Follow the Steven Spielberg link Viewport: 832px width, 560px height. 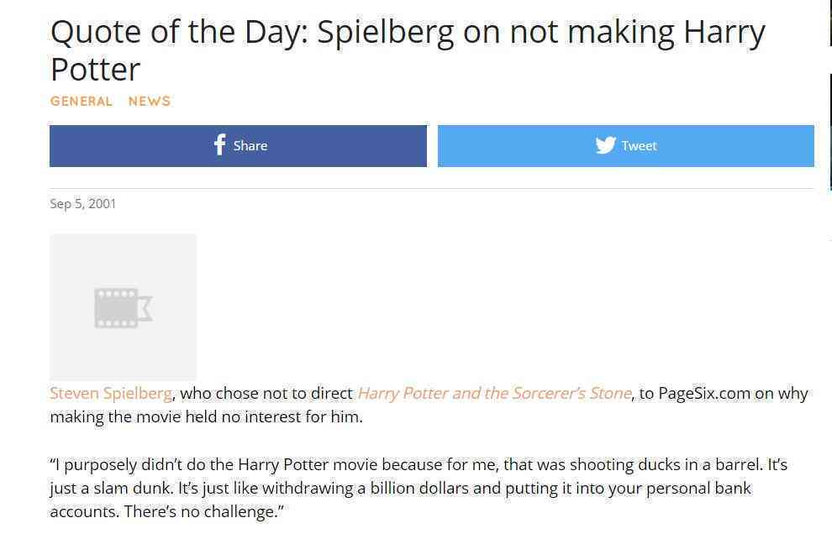(111, 393)
